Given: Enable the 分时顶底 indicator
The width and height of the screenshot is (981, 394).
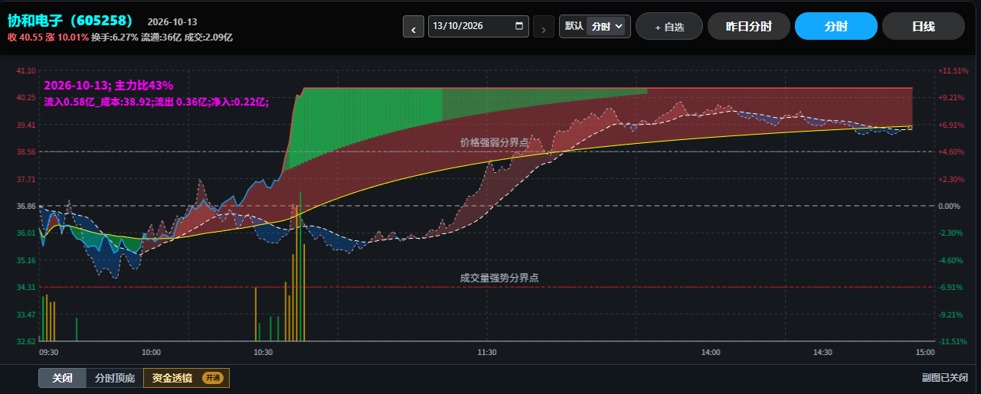Looking at the screenshot, I should (115, 378).
